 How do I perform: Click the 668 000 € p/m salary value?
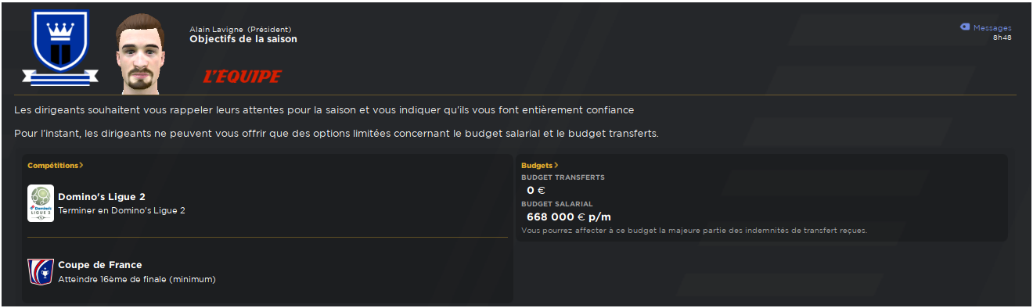tap(568, 217)
